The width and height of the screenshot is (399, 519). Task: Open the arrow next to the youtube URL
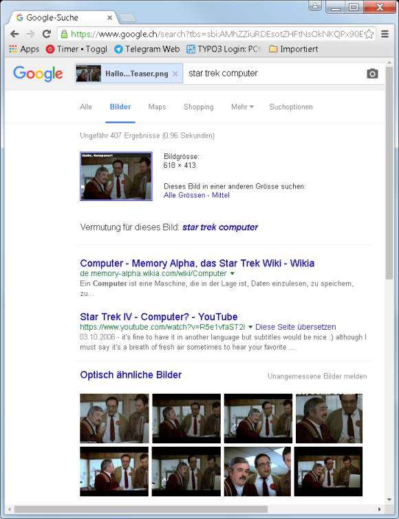coord(250,327)
